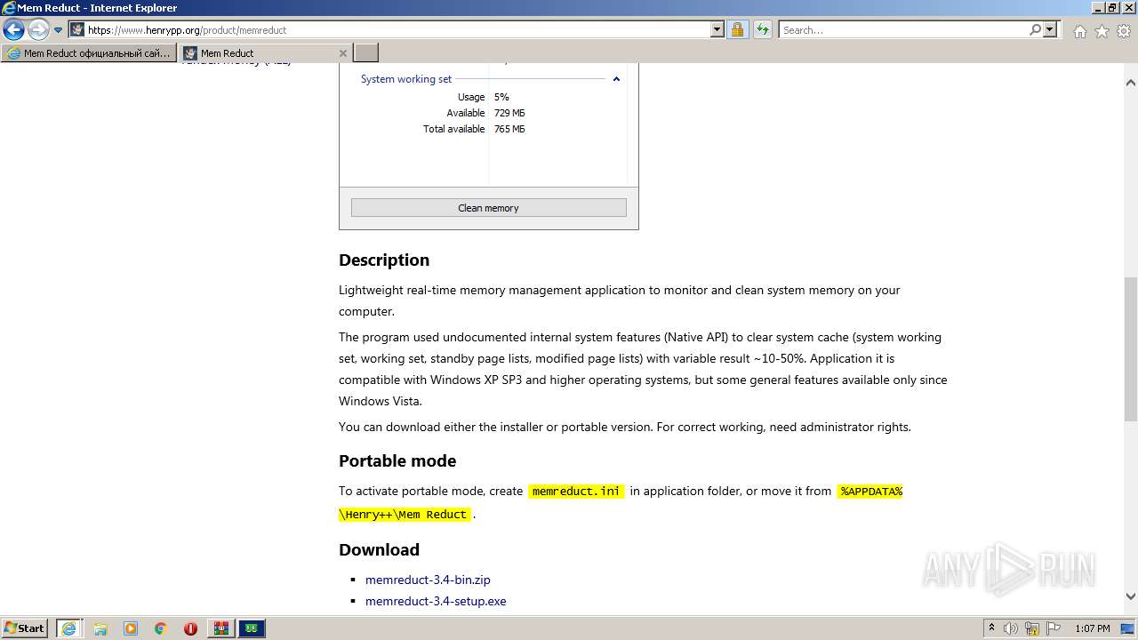Click the Home icon
This screenshot has height=640, width=1138.
(1079, 31)
